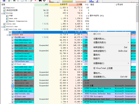Select 在 VirusTotal 上检查 menu entry
The width and height of the screenshot is (139, 104).
(109, 68)
